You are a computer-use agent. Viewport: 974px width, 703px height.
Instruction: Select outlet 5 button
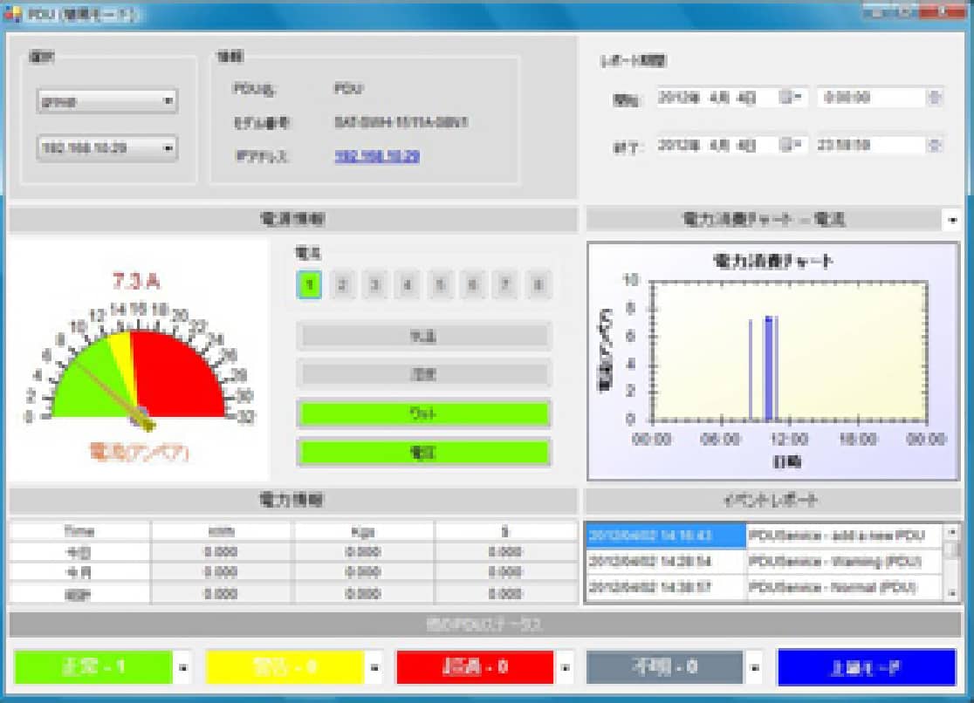pyautogui.click(x=441, y=285)
